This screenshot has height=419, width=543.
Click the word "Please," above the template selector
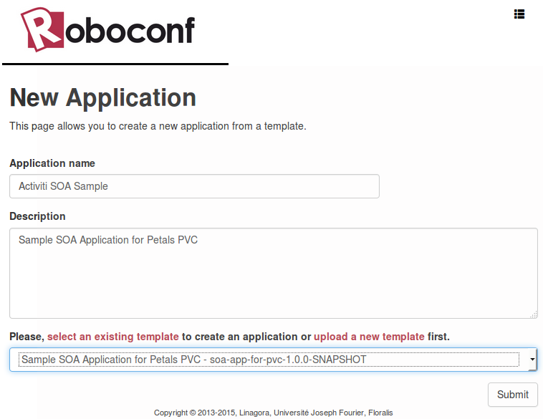coord(27,337)
